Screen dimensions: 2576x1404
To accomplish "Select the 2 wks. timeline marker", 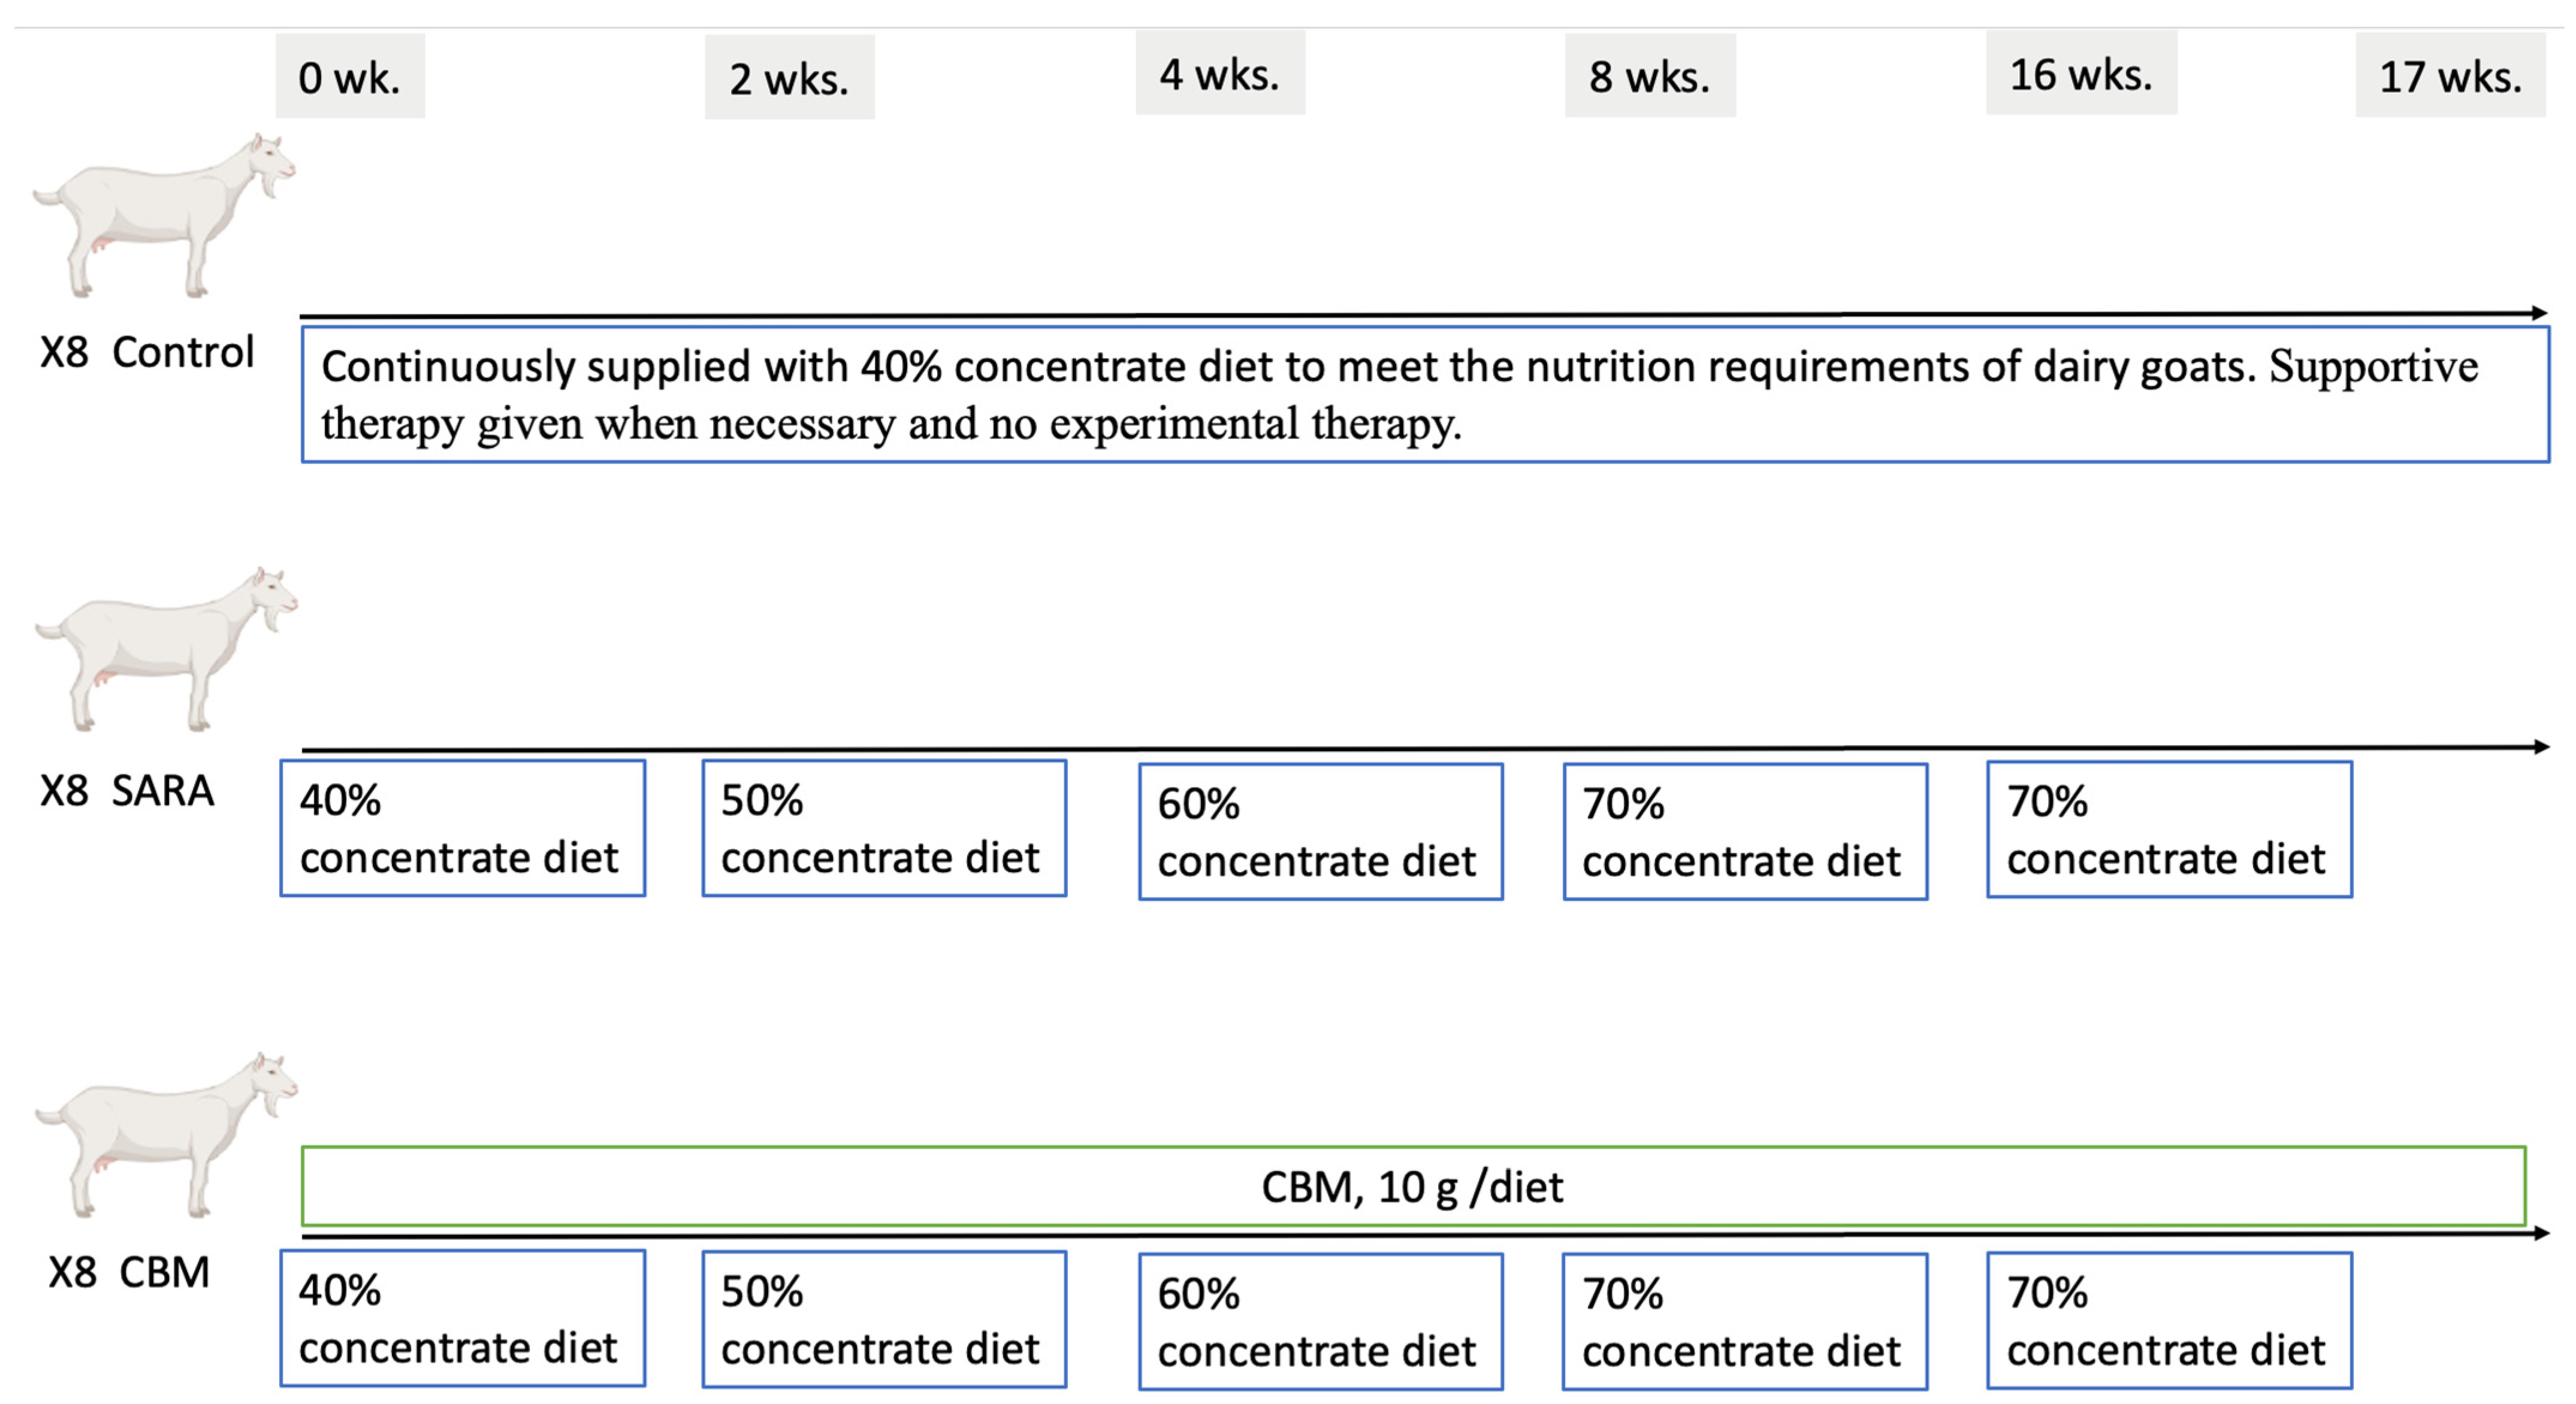I will tap(789, 78).
